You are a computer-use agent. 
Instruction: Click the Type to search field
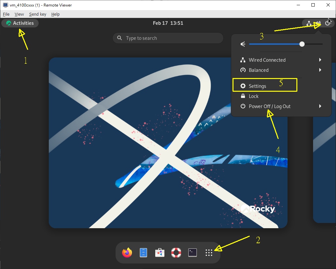(168, 38)
